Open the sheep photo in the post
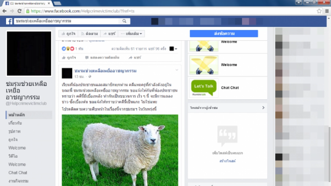The image size is (331, 186). pyautogui.click(x=120, y=150)
